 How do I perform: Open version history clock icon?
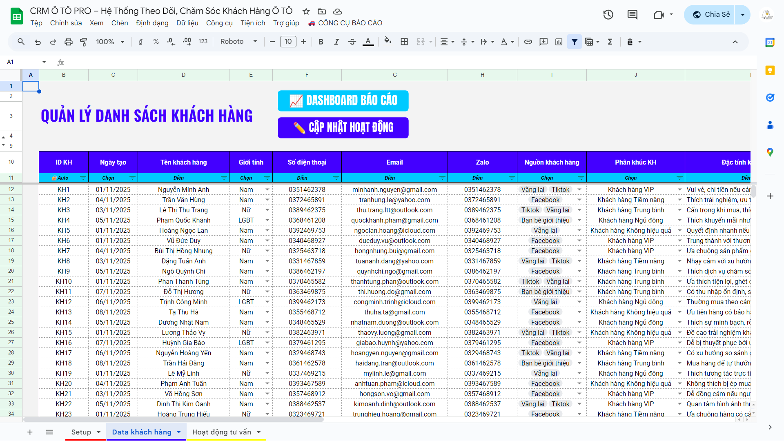pyautogui.click(x=608, y=15)
